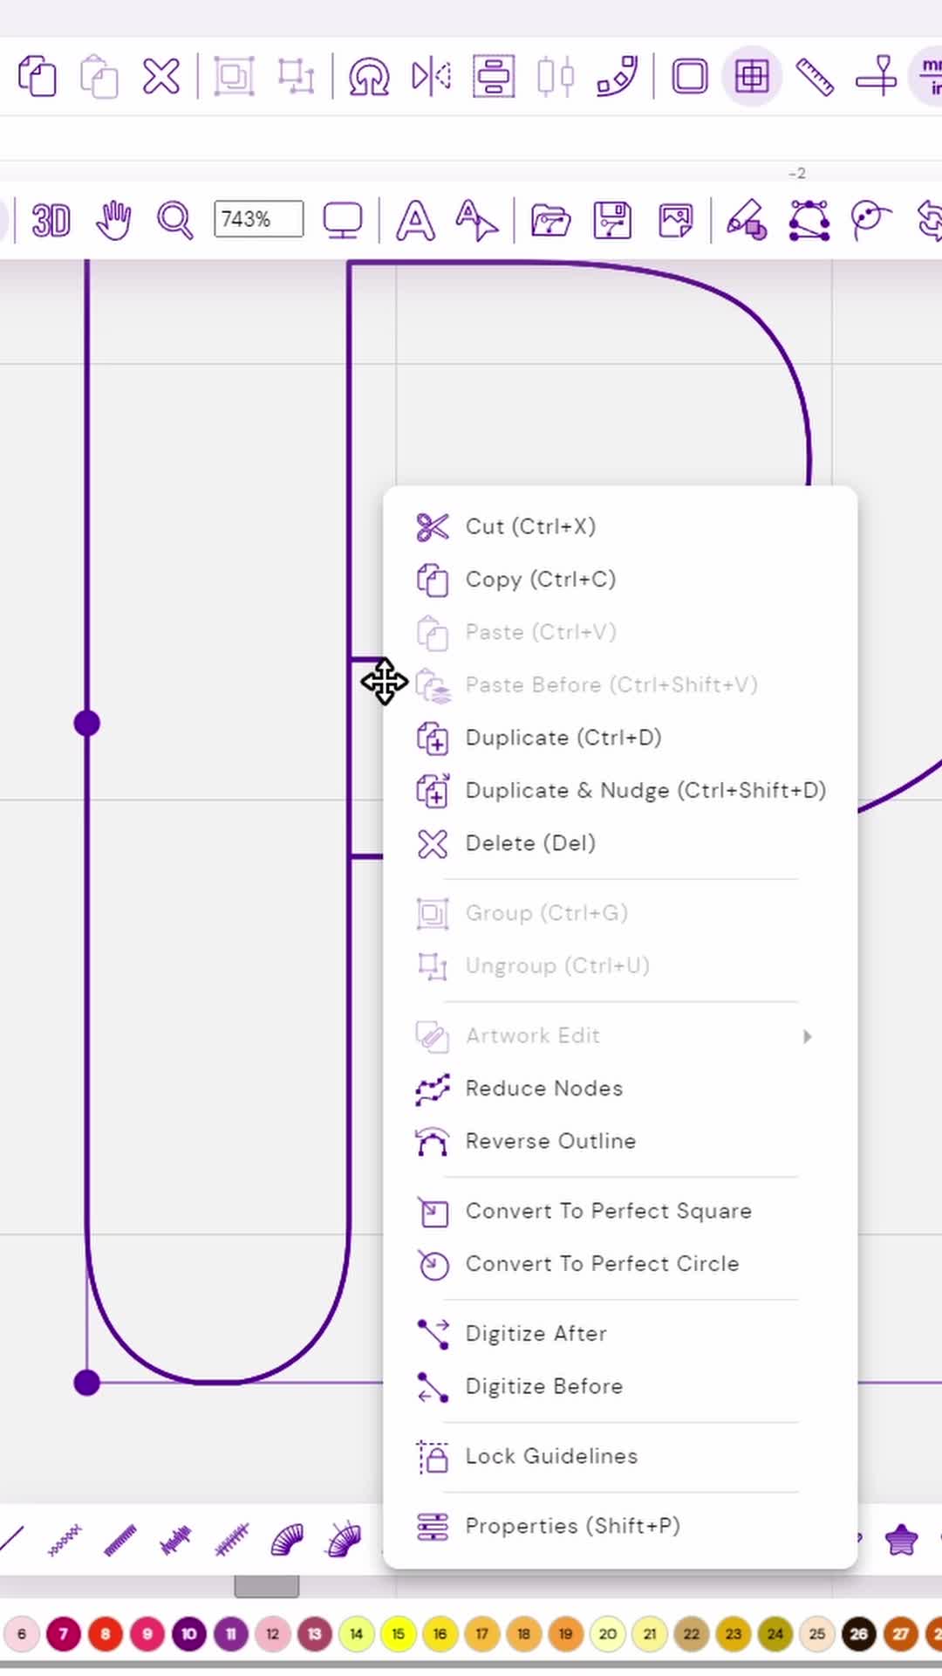The height and width of the screenshot is (1676, 942).
Task: Select the star shape tool
Action: (901, 1540)
